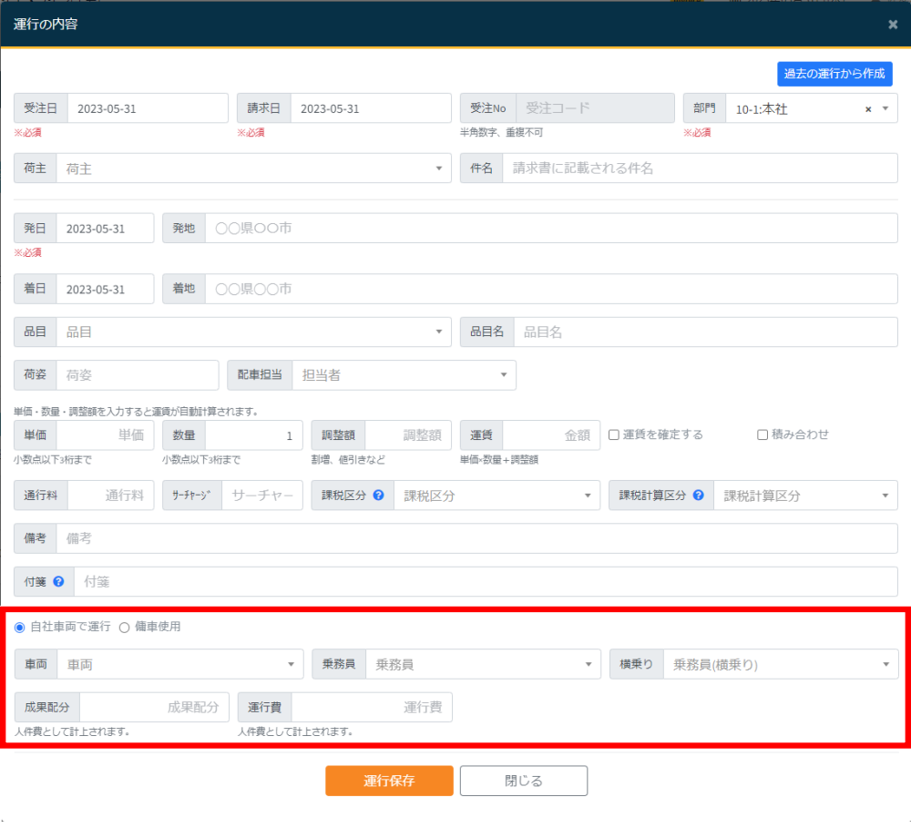This screenshot has width=911, height=828.
Task: Click the help icon next to 課税区分
Action: pyautogui.click(x=378, y=496)
